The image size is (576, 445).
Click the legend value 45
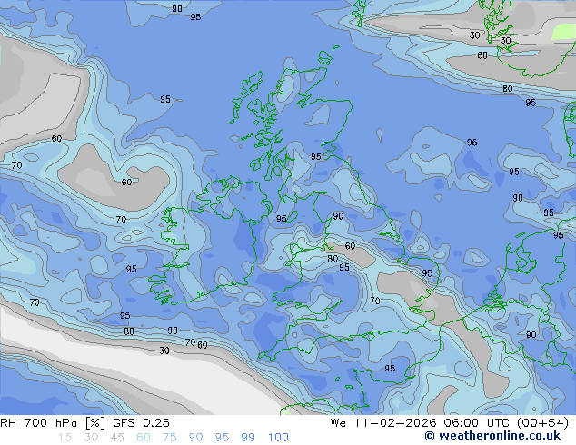pyautogui.click(x=117, y=438)
